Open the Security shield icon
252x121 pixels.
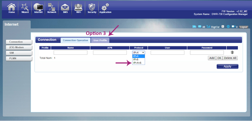pos(92,8)
